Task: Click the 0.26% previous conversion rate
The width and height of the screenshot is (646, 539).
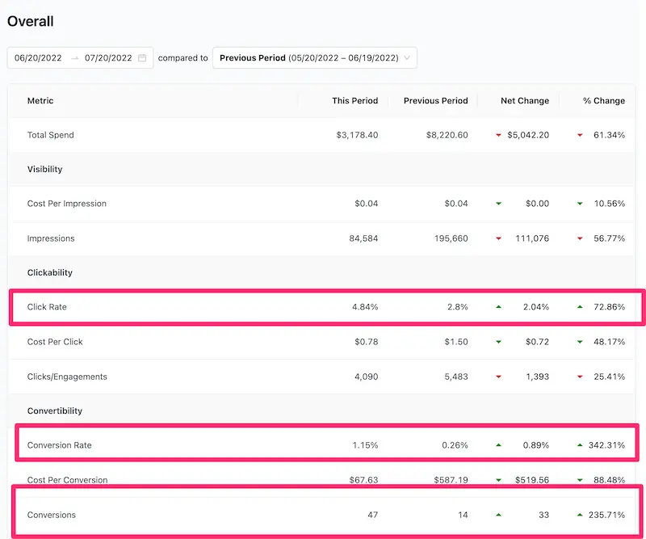Action: (455, 445)
